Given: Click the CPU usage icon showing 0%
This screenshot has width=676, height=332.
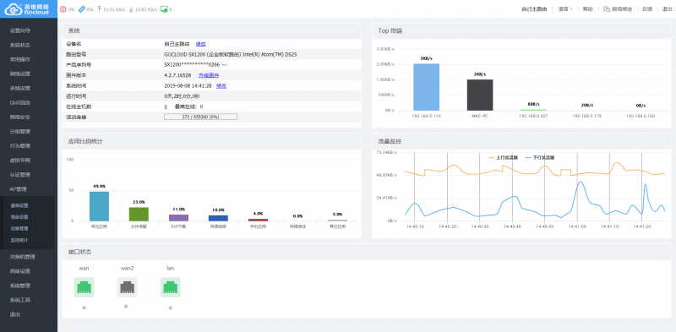Looking at the screenshot, I should pyautogui.click(x=63, y=9).
